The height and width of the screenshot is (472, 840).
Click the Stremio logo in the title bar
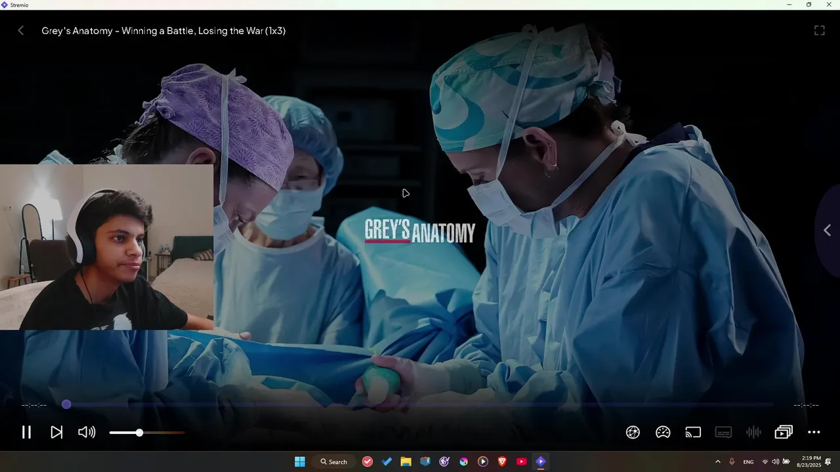pos(5,5)
